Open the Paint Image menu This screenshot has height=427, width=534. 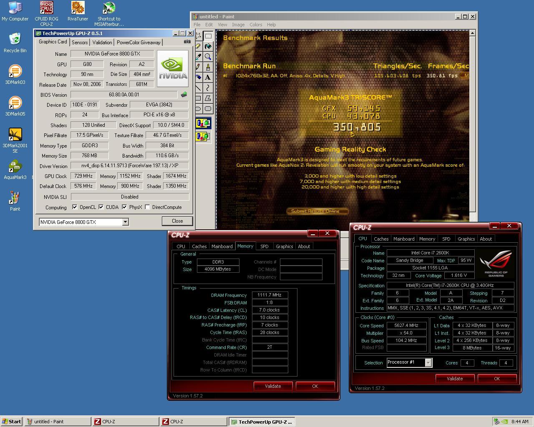pyautogui.click(x=238, y=25)
